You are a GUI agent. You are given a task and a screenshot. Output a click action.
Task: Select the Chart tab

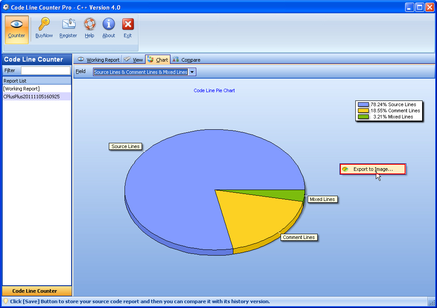(x=158, y=60)
